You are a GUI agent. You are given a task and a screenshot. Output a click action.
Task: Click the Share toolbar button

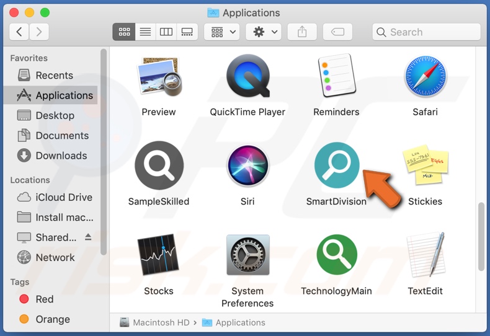[302, 32]
